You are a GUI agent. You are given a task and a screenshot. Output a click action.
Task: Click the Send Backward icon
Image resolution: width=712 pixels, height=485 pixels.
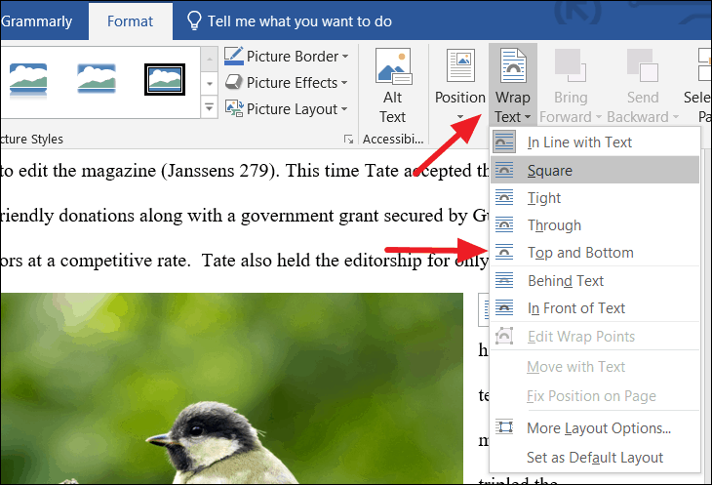[643, 65]
